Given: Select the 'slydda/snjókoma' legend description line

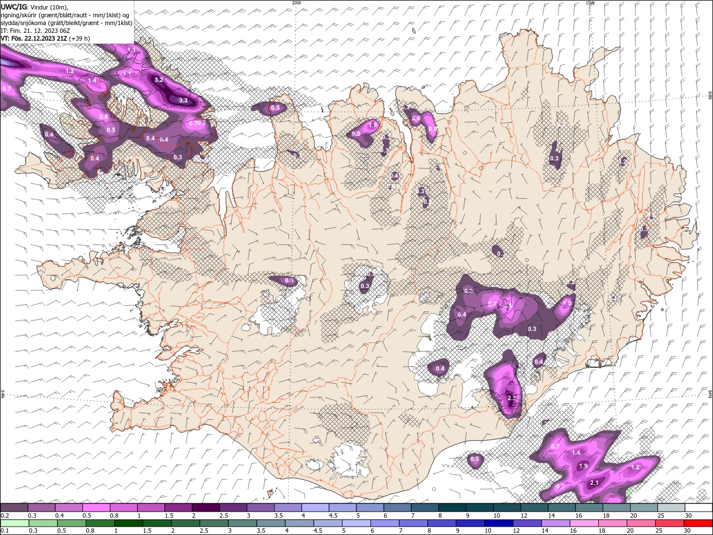Looking at the screenshot, I should pos(66,23).
